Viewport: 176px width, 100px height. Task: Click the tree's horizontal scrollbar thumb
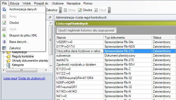22,70
